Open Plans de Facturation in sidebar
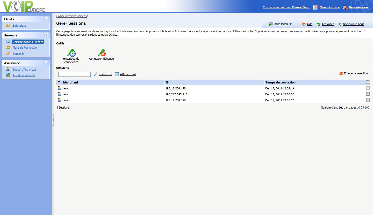Viewport: 373px width, 215px height. point(25,48)
